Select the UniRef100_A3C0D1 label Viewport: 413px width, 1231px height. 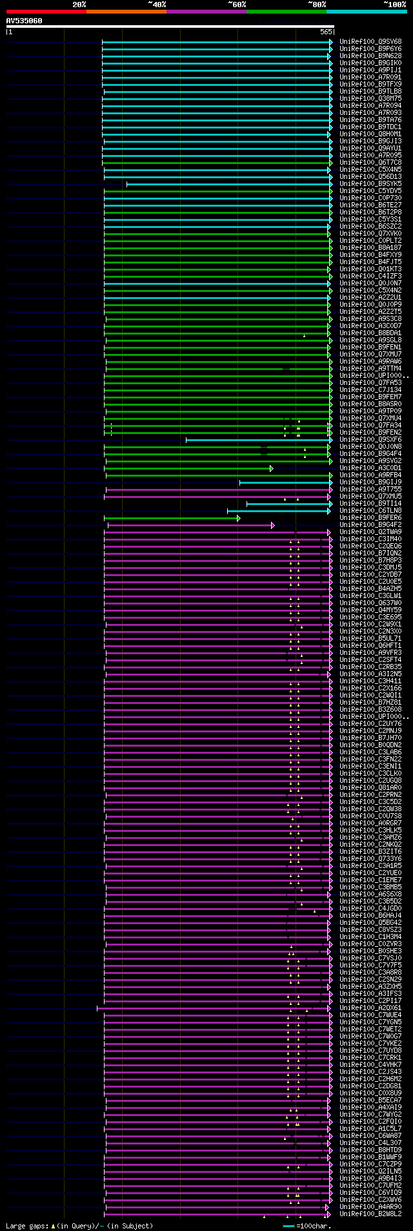pyautogui.click(x=370, y=468)
